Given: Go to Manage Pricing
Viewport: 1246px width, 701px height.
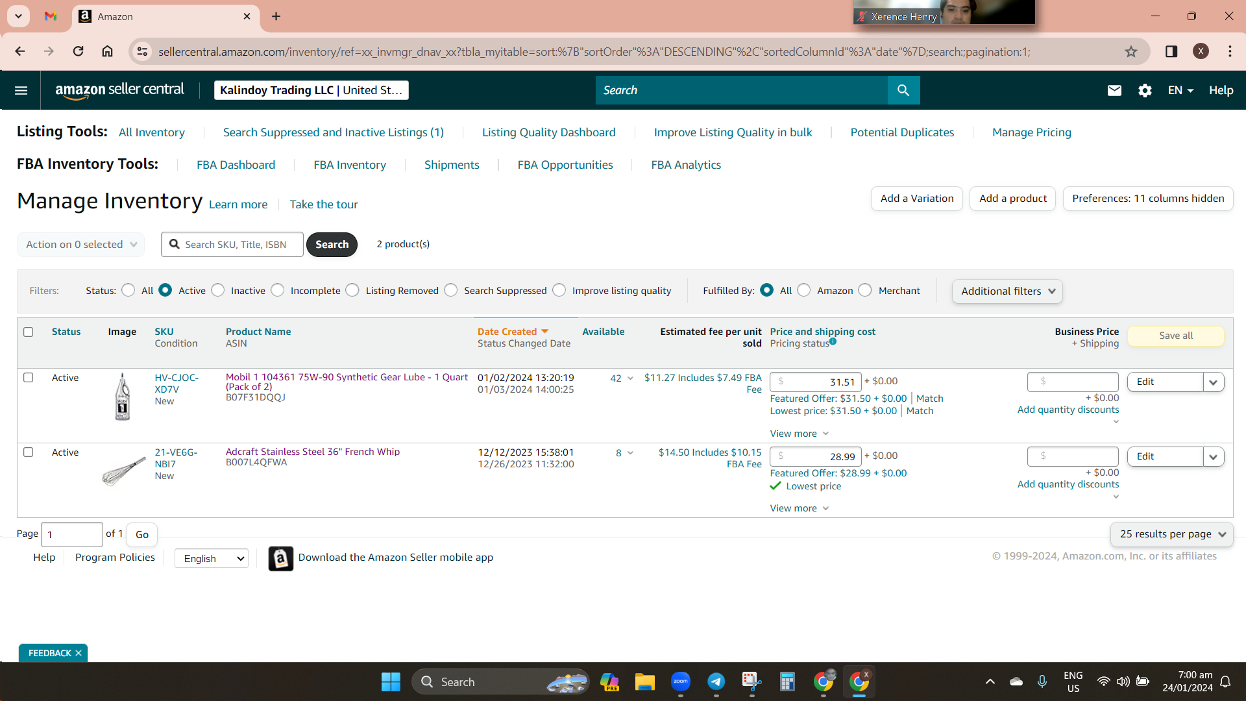Looking at the screenshot, I should [x=1032, y=132].
